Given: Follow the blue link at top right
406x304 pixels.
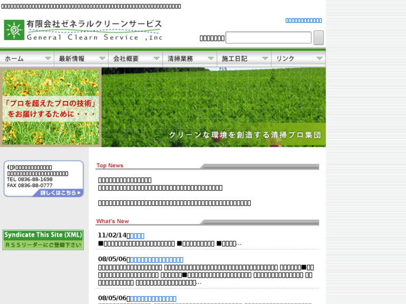Looking at the screenshot, I should coord(304,21).
